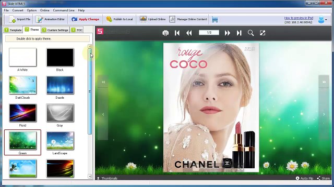Toggle fullscreen icon in viewer toolbar
Screen dimensions: 334x187
263,33
